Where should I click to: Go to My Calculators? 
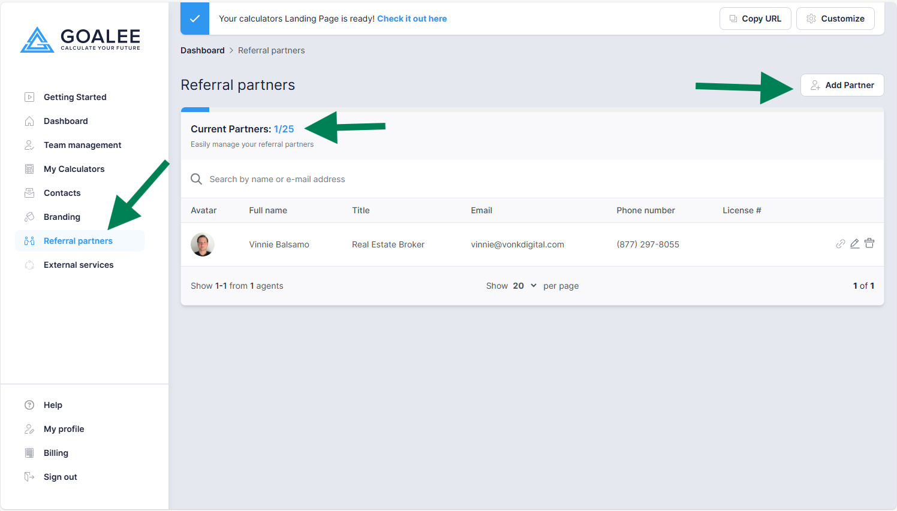(x=74, y=169)
